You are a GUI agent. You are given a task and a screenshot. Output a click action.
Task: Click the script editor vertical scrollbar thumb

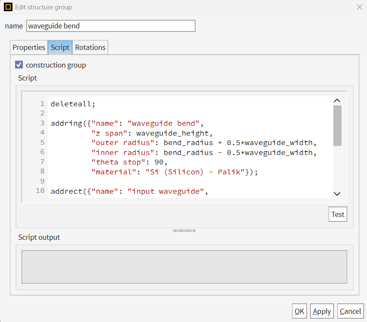tap(337, 126)
